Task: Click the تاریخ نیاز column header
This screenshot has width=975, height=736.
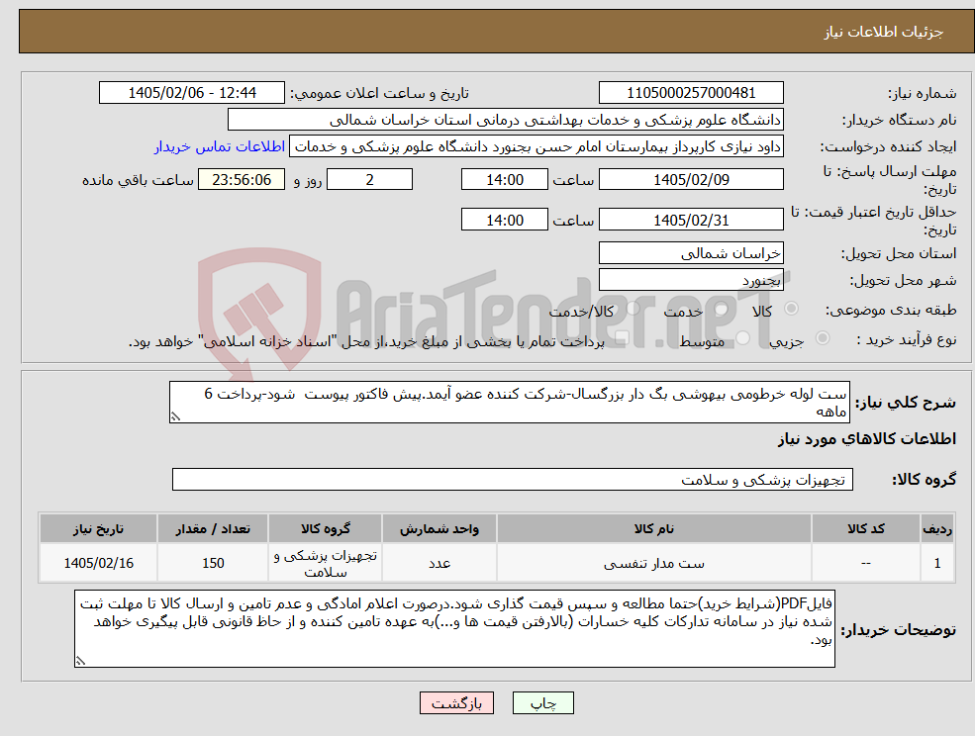Action: 98,528
